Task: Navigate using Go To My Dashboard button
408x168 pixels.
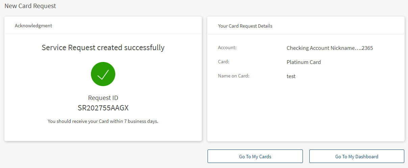Action: pos(357,157)
